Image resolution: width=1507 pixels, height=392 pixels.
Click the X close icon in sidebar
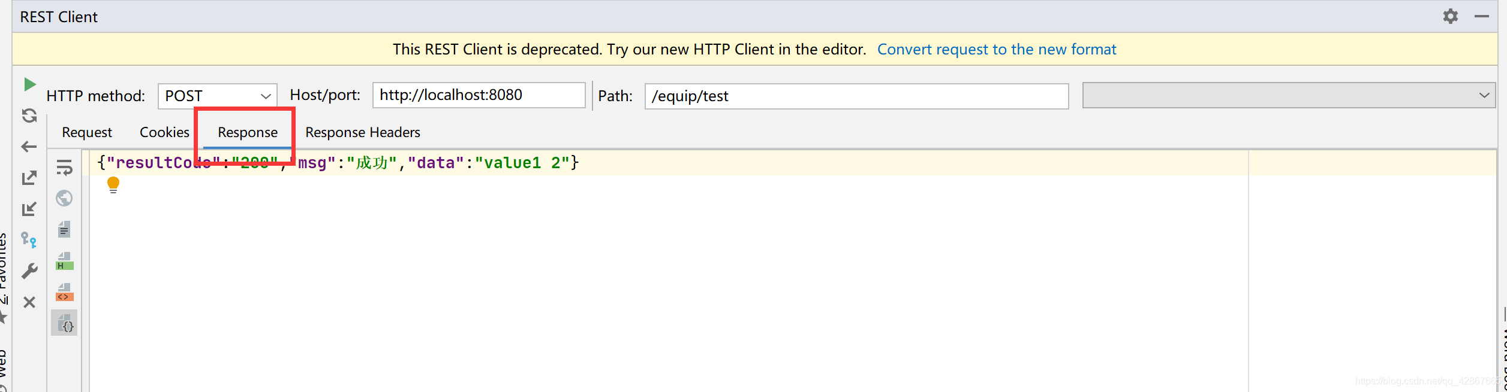click(x=29, y=302)
